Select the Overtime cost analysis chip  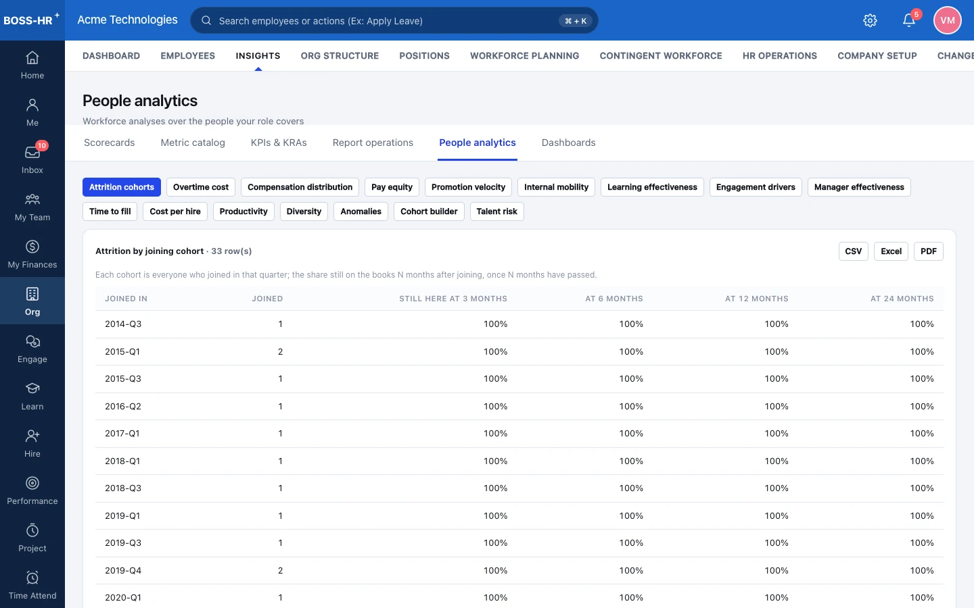(x=201, y=187)
